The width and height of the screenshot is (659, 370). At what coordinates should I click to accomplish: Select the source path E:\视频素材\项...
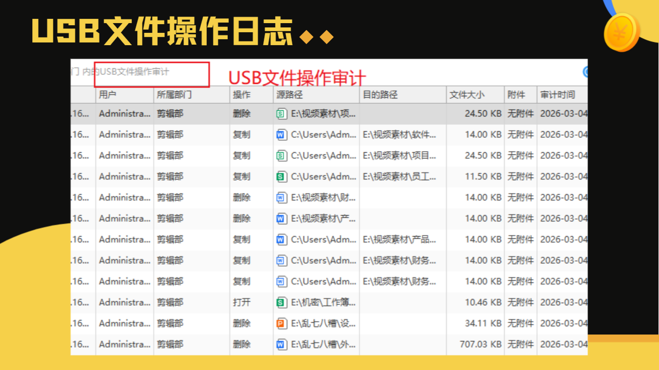[x=324, y=113]
